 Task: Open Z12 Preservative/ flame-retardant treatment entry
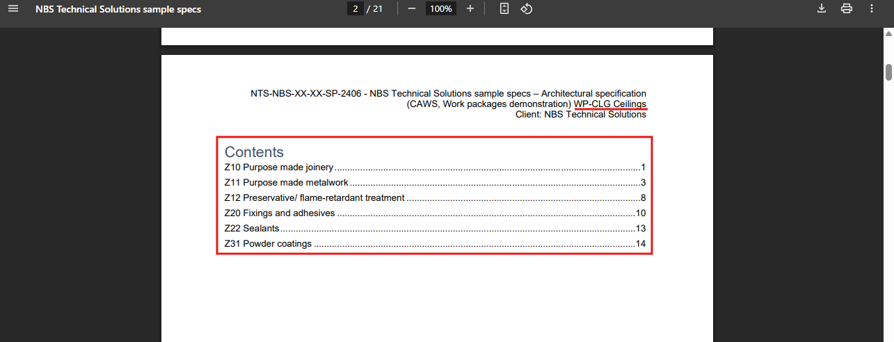point(436,198)
